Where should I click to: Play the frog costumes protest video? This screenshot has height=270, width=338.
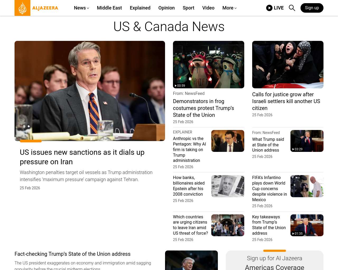208,65
